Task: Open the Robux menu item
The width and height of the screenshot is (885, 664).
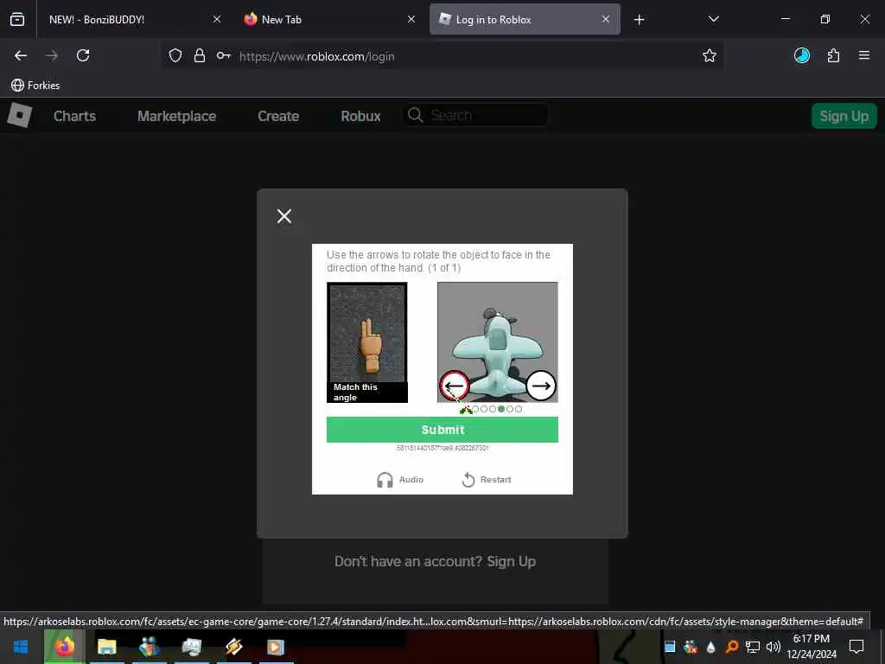Action: [360, 117]
